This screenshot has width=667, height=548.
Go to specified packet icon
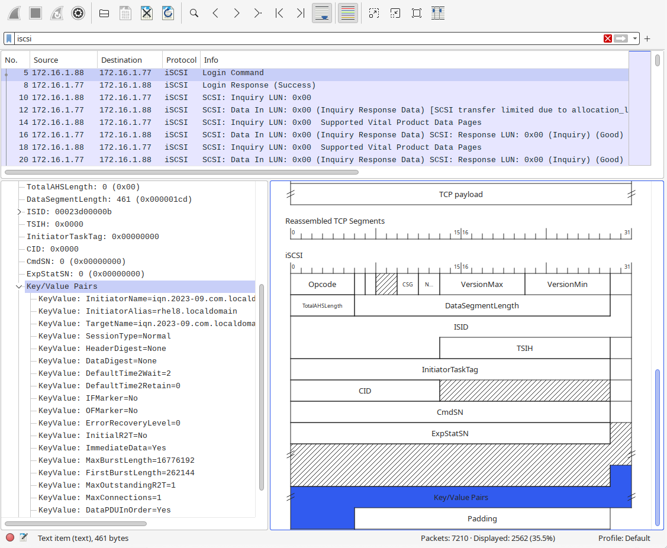(258, 13)
